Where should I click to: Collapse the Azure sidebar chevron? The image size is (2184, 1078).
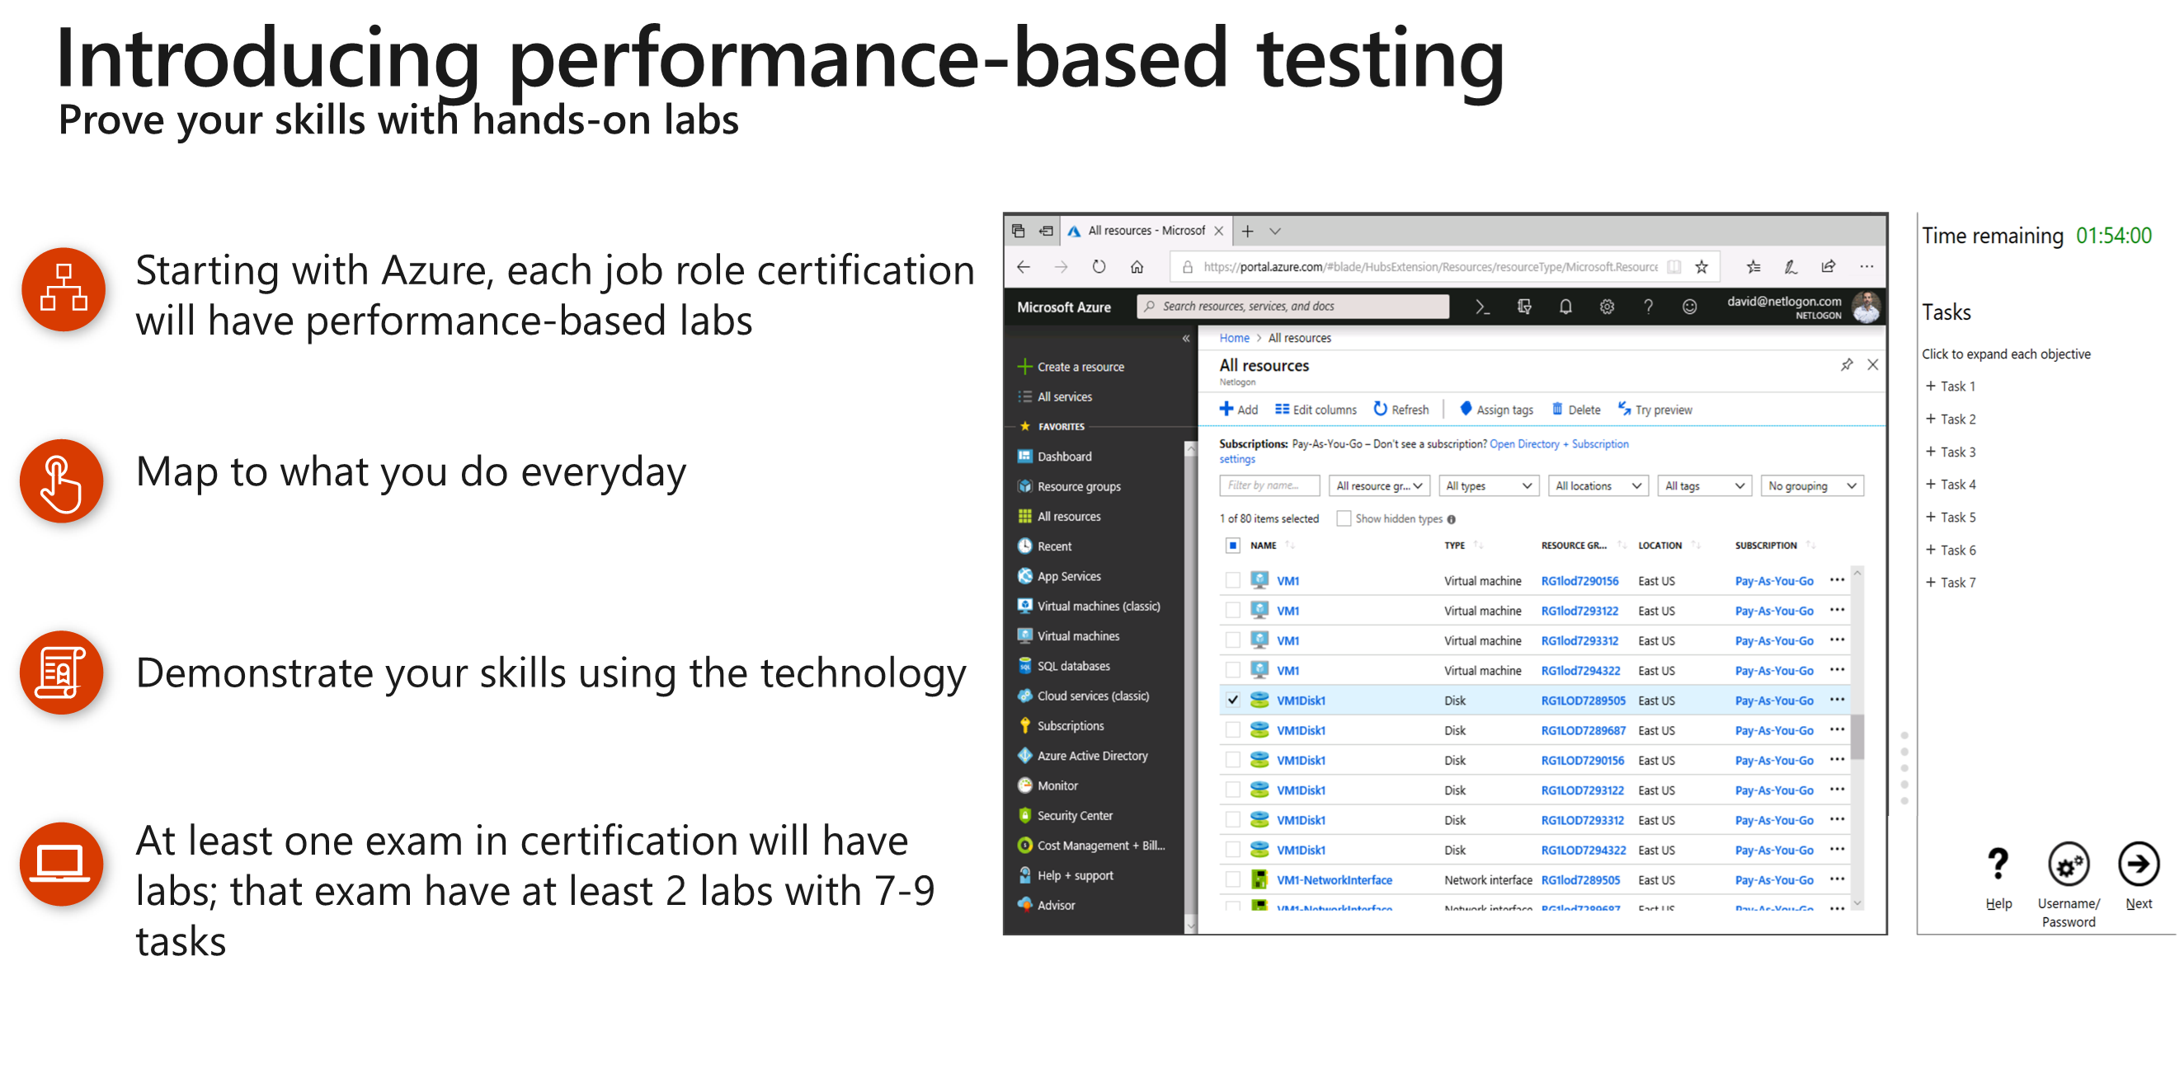[x=1185, y=338]
